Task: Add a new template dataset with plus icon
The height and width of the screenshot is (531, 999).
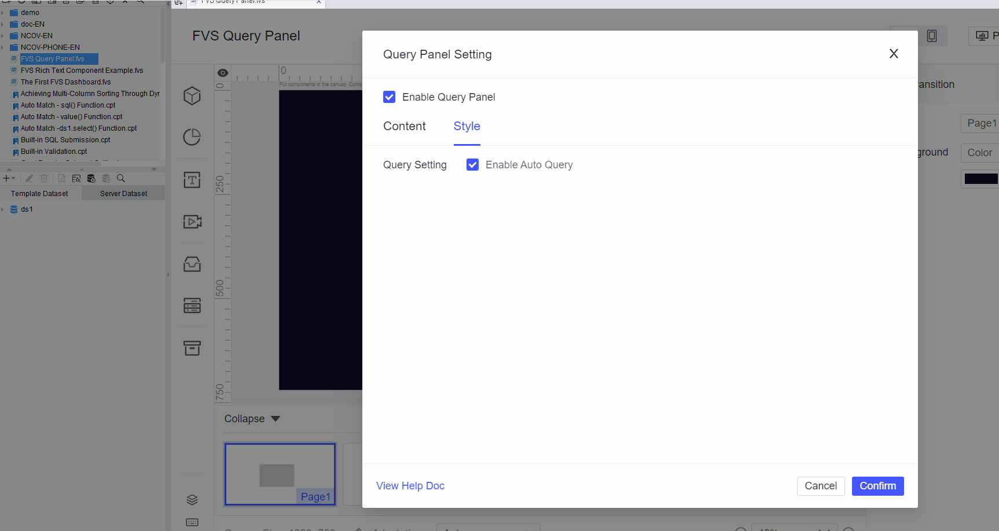Action: tap(6, 178)
